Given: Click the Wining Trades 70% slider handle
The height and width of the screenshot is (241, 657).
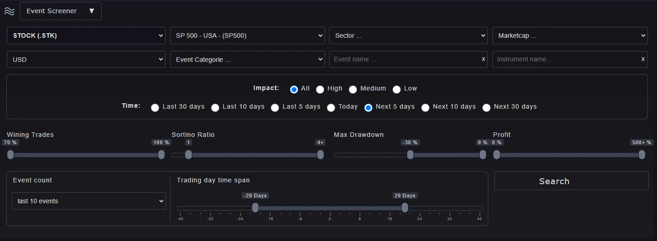Looking at the screenshot, I should click(x=10, y=155).
